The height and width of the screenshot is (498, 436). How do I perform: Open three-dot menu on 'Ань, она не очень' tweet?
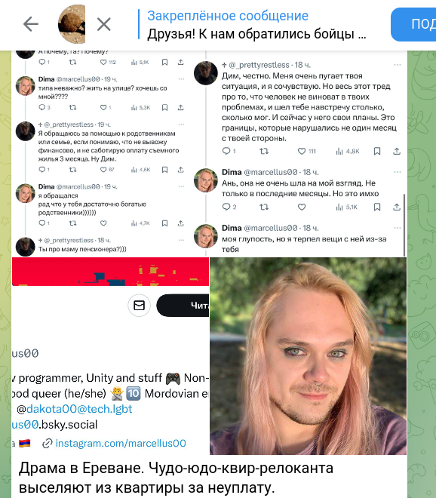398,172
